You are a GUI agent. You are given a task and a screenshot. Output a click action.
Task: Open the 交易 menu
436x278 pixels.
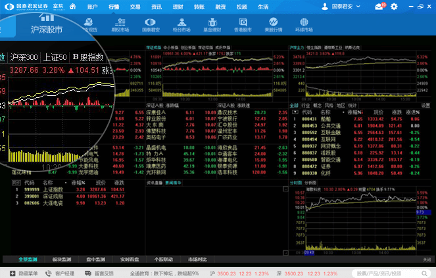135,6
